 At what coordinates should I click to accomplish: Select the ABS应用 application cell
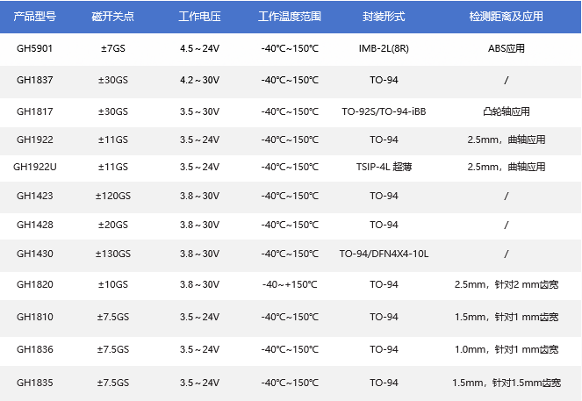(507, 48)
